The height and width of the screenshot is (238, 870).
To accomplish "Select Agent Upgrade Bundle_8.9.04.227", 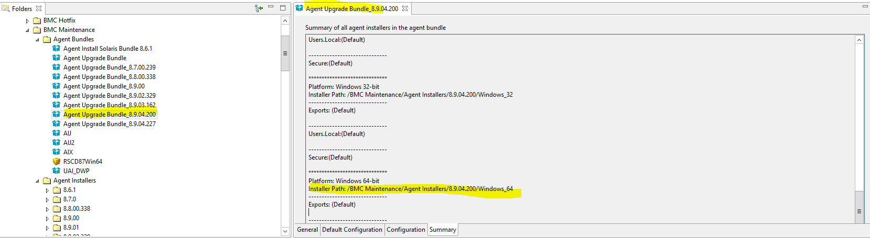I will click(109, 124).
